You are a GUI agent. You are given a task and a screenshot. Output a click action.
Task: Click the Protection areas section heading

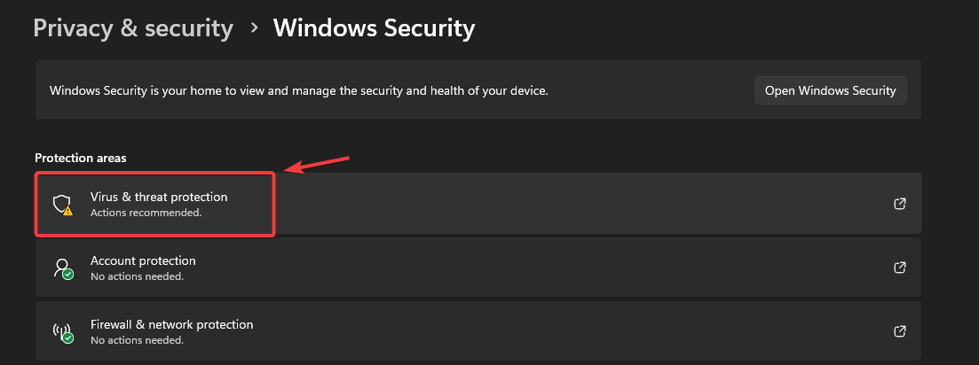click(80, 158)
